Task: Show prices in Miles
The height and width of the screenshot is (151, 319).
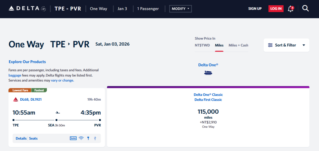Action: pos(219,45)
